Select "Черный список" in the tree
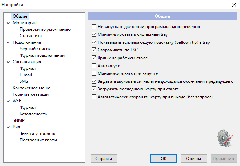 [x=35, y=49]
